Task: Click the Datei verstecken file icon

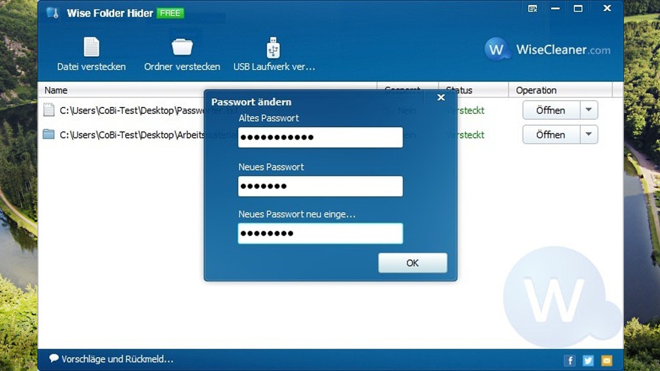Action: [92, 48]
